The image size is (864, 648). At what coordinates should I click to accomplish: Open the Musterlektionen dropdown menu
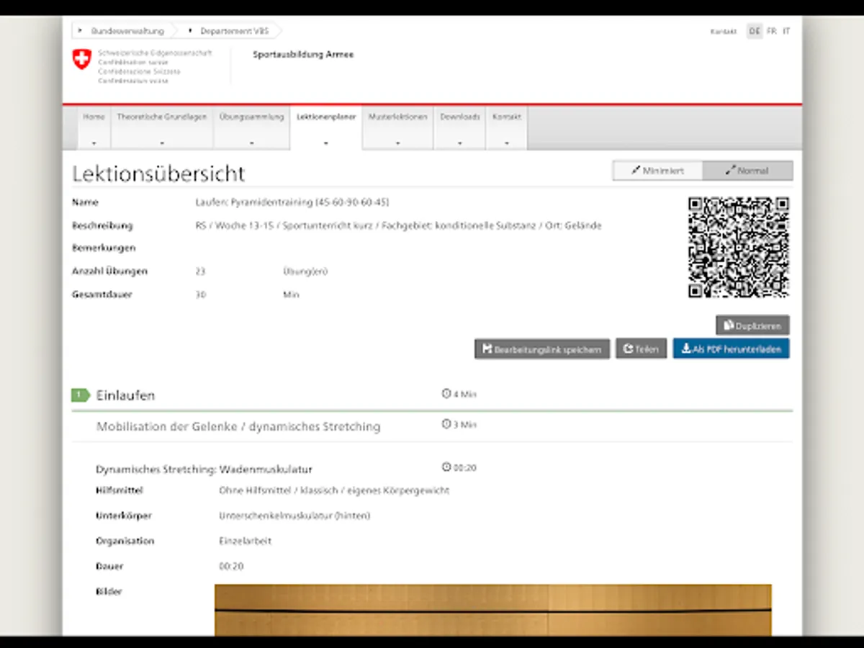[x=397, y=127]
